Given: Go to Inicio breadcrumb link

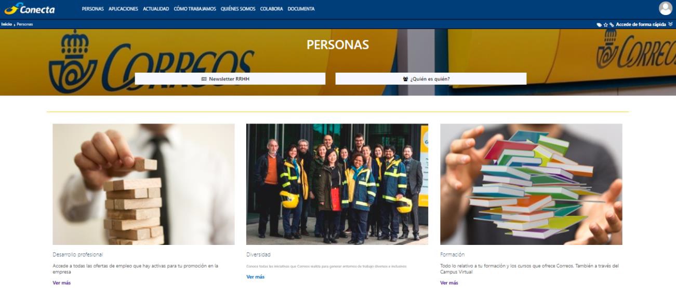Looking at the screenshot, I should click(x=6, y=24).
